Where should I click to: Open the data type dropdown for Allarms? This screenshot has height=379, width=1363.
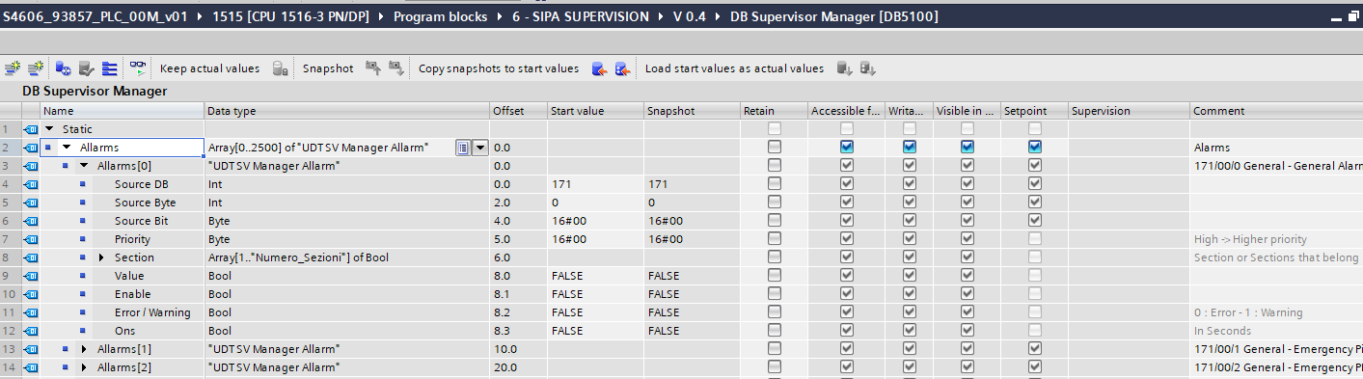479,148
